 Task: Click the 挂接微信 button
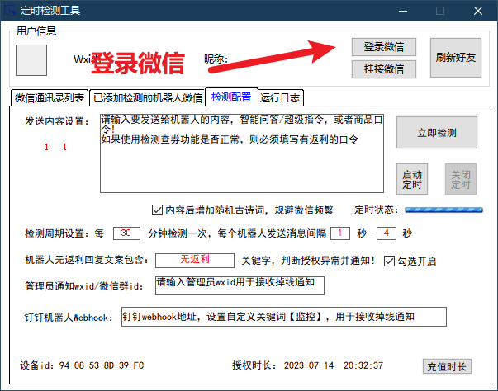(x=383, y=69)
